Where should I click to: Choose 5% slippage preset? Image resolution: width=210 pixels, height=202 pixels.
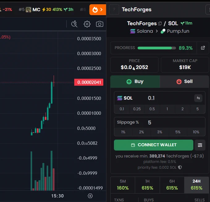tap(178, 132)
